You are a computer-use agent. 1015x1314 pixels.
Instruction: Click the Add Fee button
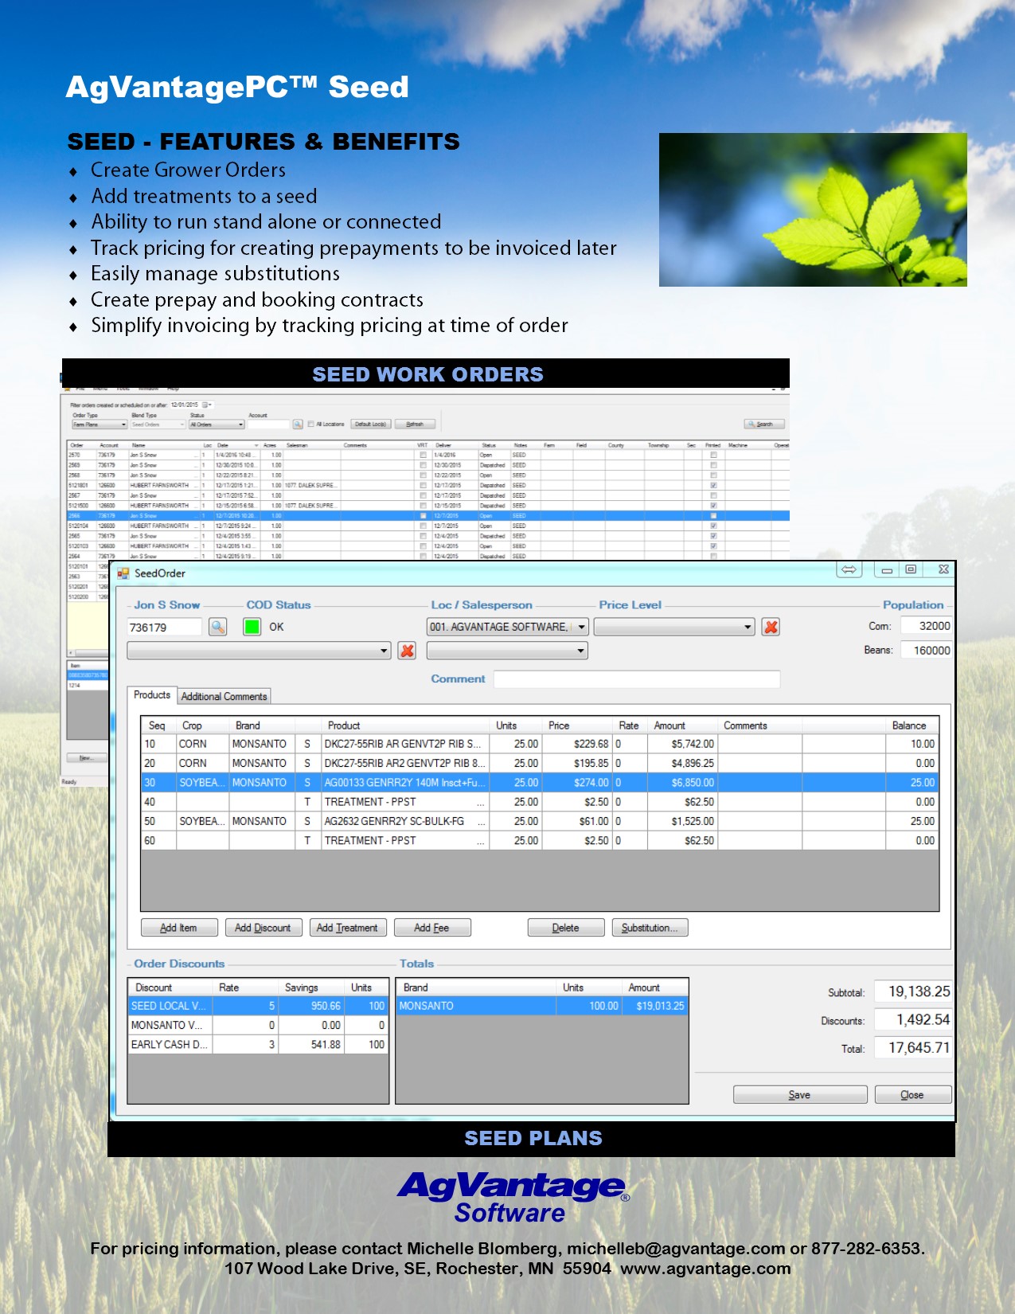click(x=431, y=928)
